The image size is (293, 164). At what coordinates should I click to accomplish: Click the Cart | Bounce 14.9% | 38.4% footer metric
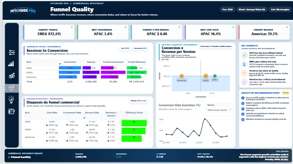[x=205, y=156]
